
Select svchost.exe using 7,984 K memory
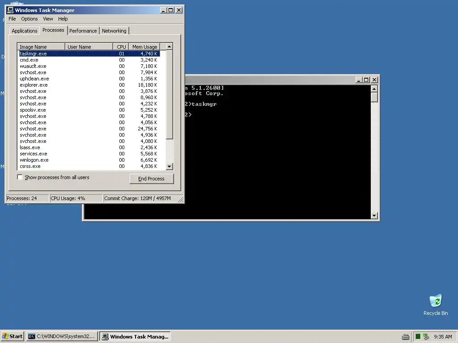(x=89, y=72)
